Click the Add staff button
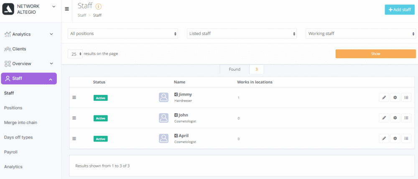 [x=399, y=10]
